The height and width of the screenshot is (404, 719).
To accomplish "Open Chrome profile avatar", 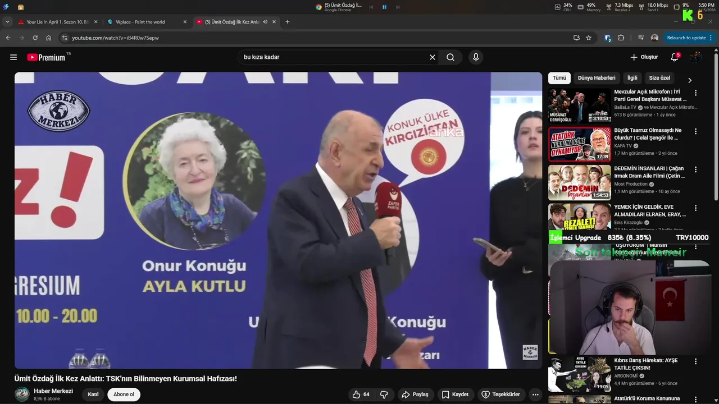I will tap(654, 38).
